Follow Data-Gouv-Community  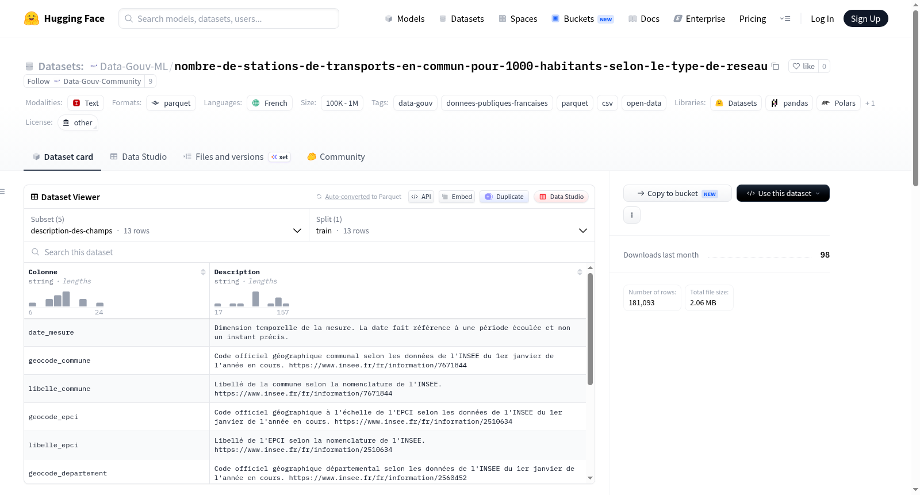point(84,81)
